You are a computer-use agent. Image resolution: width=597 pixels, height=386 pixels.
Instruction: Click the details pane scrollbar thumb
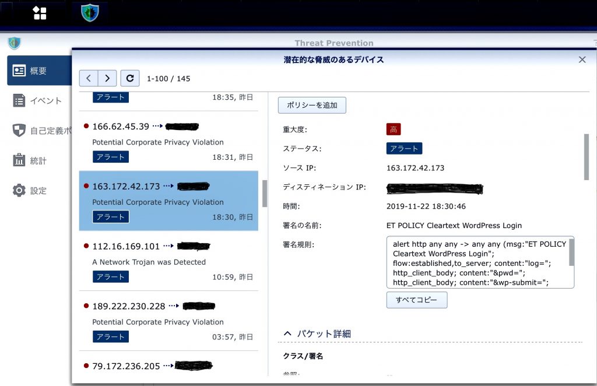point(587,157)
